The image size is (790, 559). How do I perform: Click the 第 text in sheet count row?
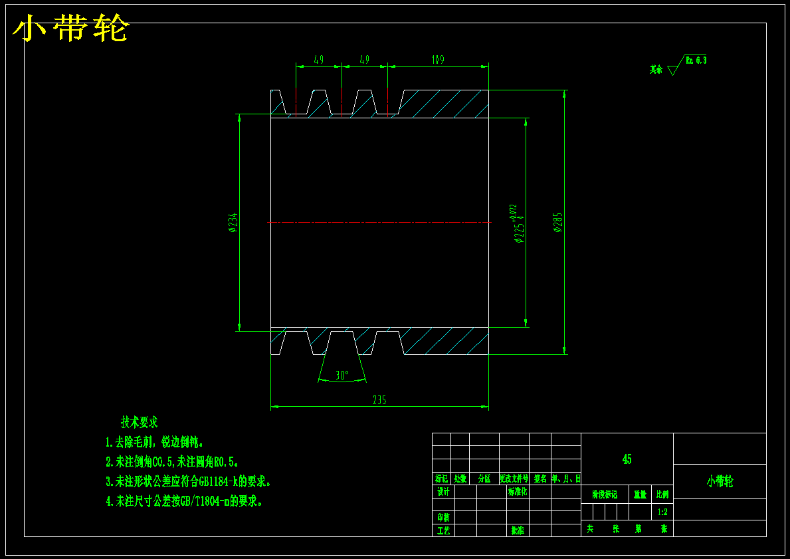coord(639,528)
